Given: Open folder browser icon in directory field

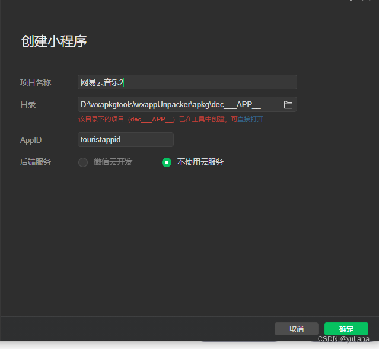Looking at the screenshot, I should point(288,104).
